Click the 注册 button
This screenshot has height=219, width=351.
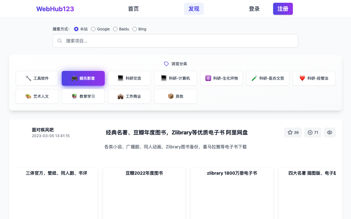pos(283,9)
